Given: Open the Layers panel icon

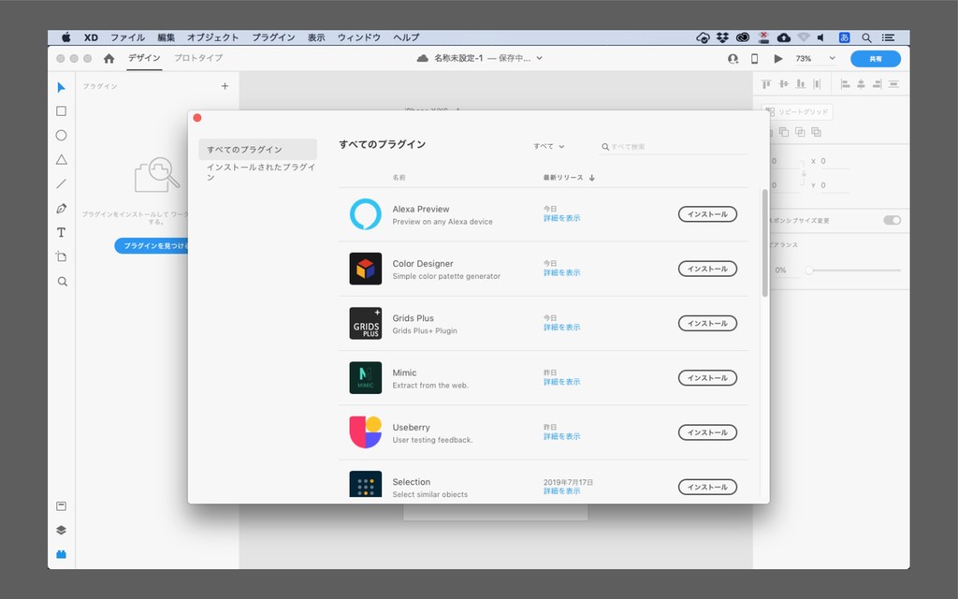Looking at the screenshot, I should [x=61, y=530].
